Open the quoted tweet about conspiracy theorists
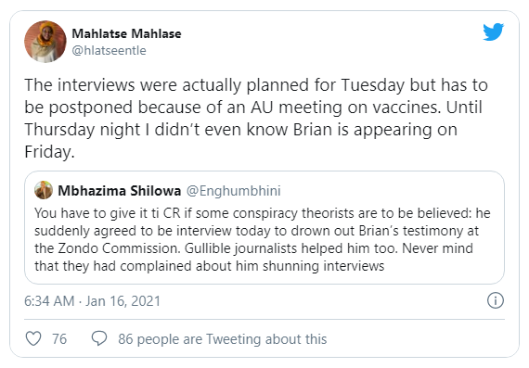 [264, 227]
